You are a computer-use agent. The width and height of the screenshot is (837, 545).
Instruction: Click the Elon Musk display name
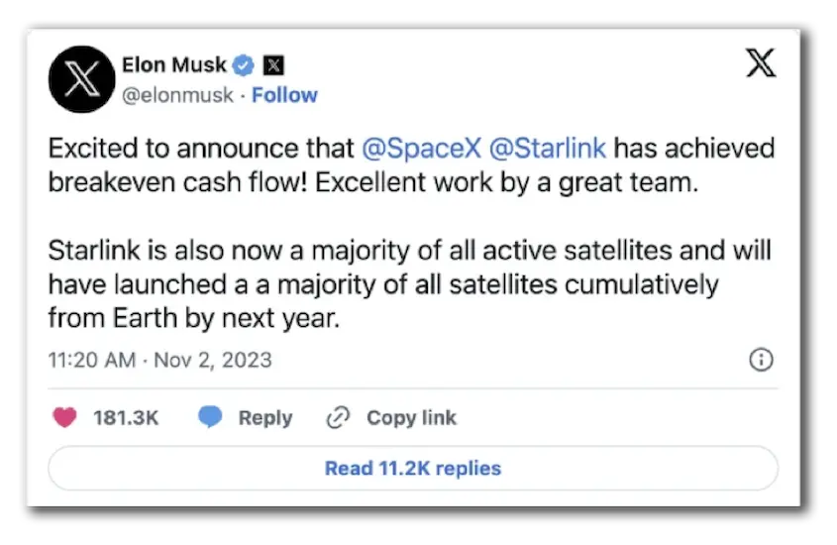pyautogui.click(x=173, y=65)
